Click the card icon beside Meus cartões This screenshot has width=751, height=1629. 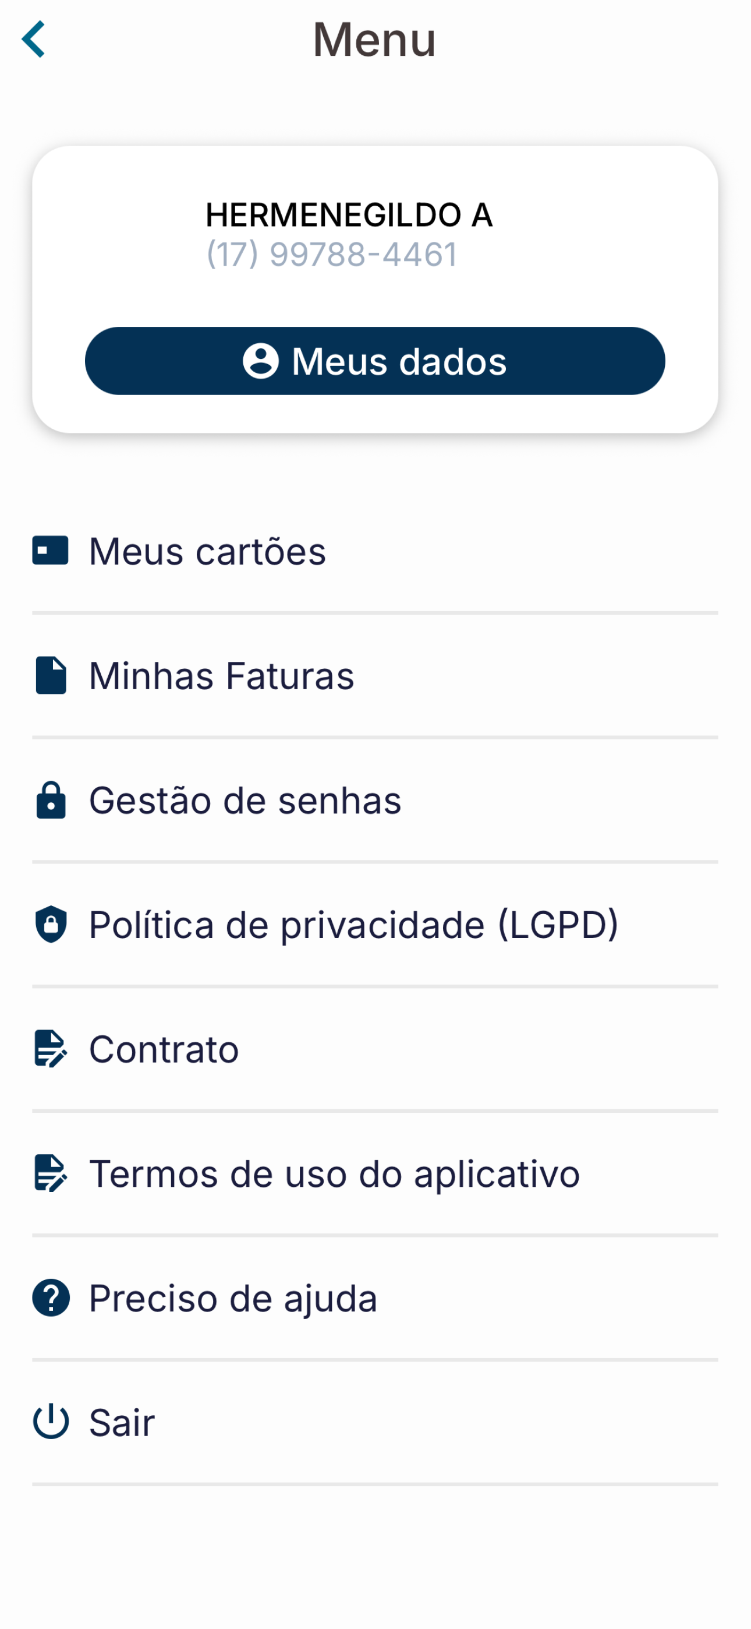coord(51,551)
